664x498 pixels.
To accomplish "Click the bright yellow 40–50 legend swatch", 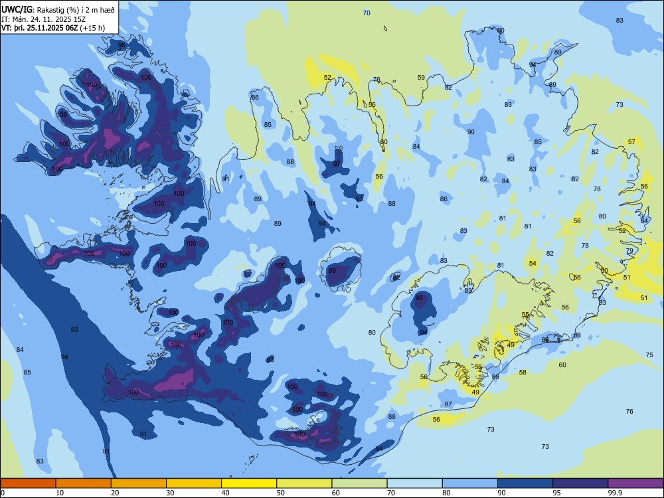I will pos(249,483).
